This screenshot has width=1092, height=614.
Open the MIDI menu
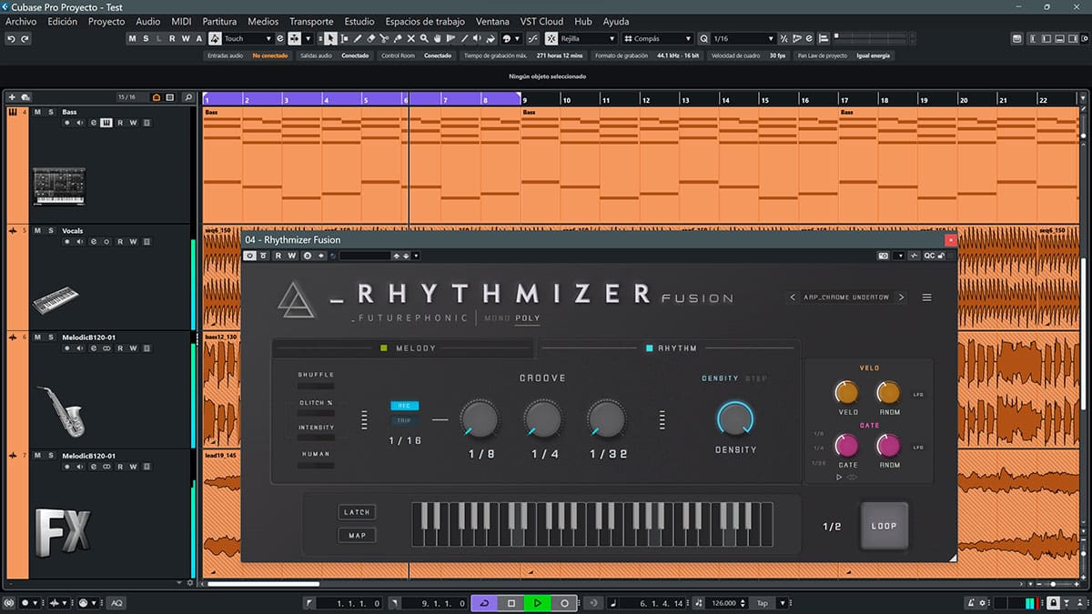pos(181,21)
